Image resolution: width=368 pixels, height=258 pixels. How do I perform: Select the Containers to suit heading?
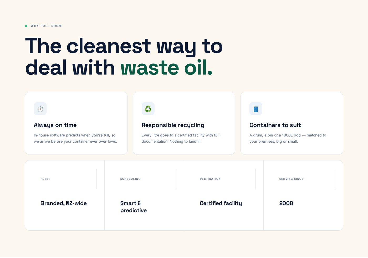275,125
